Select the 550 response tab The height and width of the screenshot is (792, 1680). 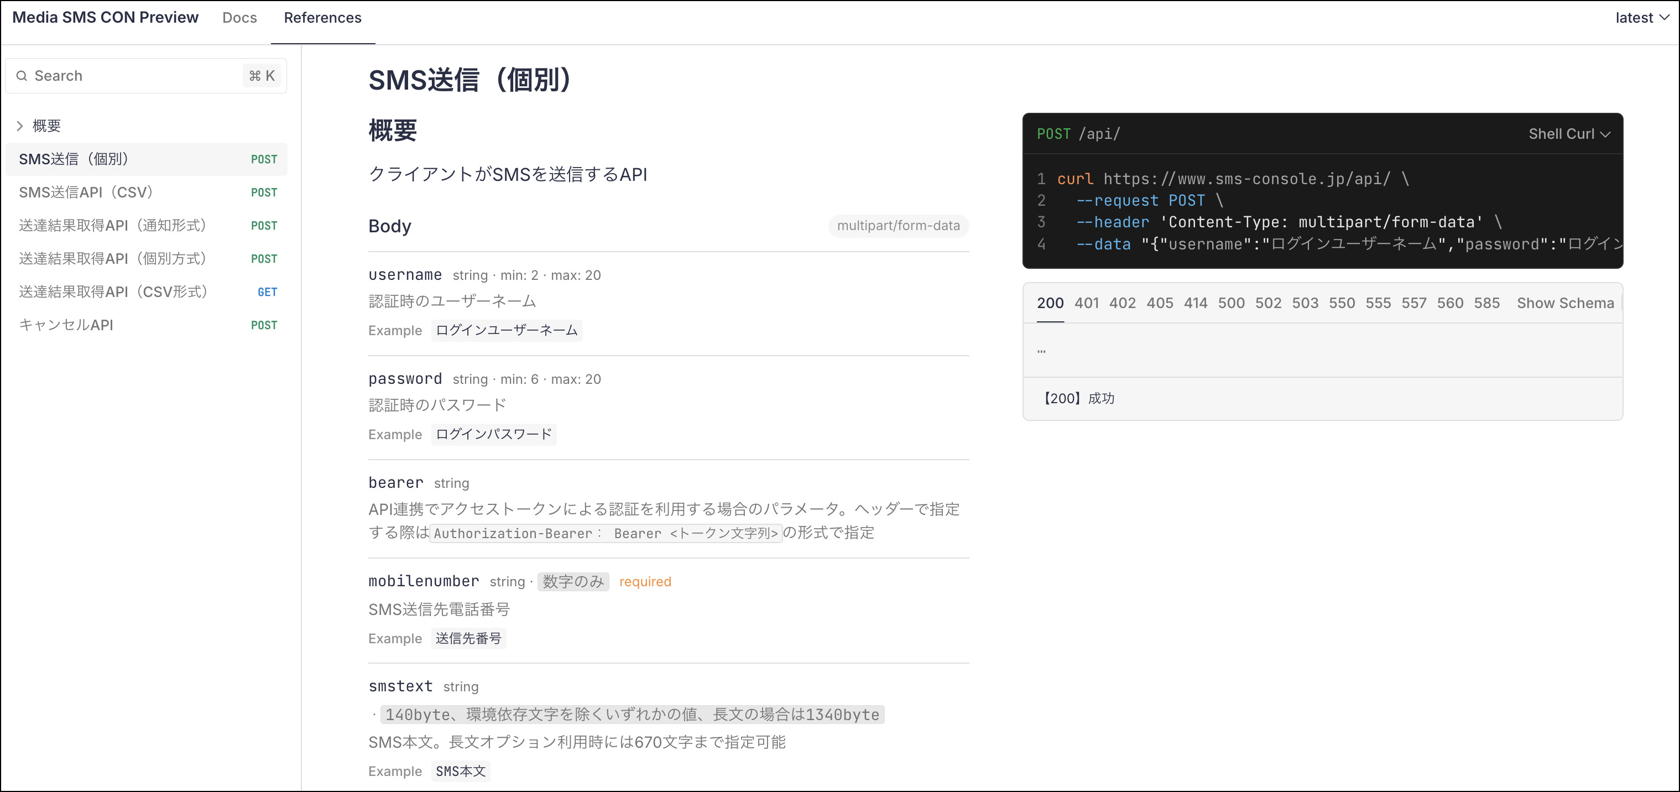(1342, 304)
